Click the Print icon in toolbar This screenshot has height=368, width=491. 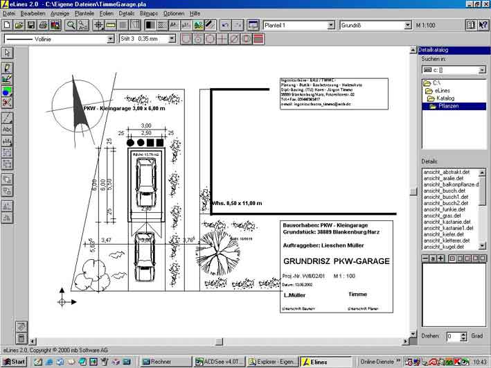tap(44, 25)
